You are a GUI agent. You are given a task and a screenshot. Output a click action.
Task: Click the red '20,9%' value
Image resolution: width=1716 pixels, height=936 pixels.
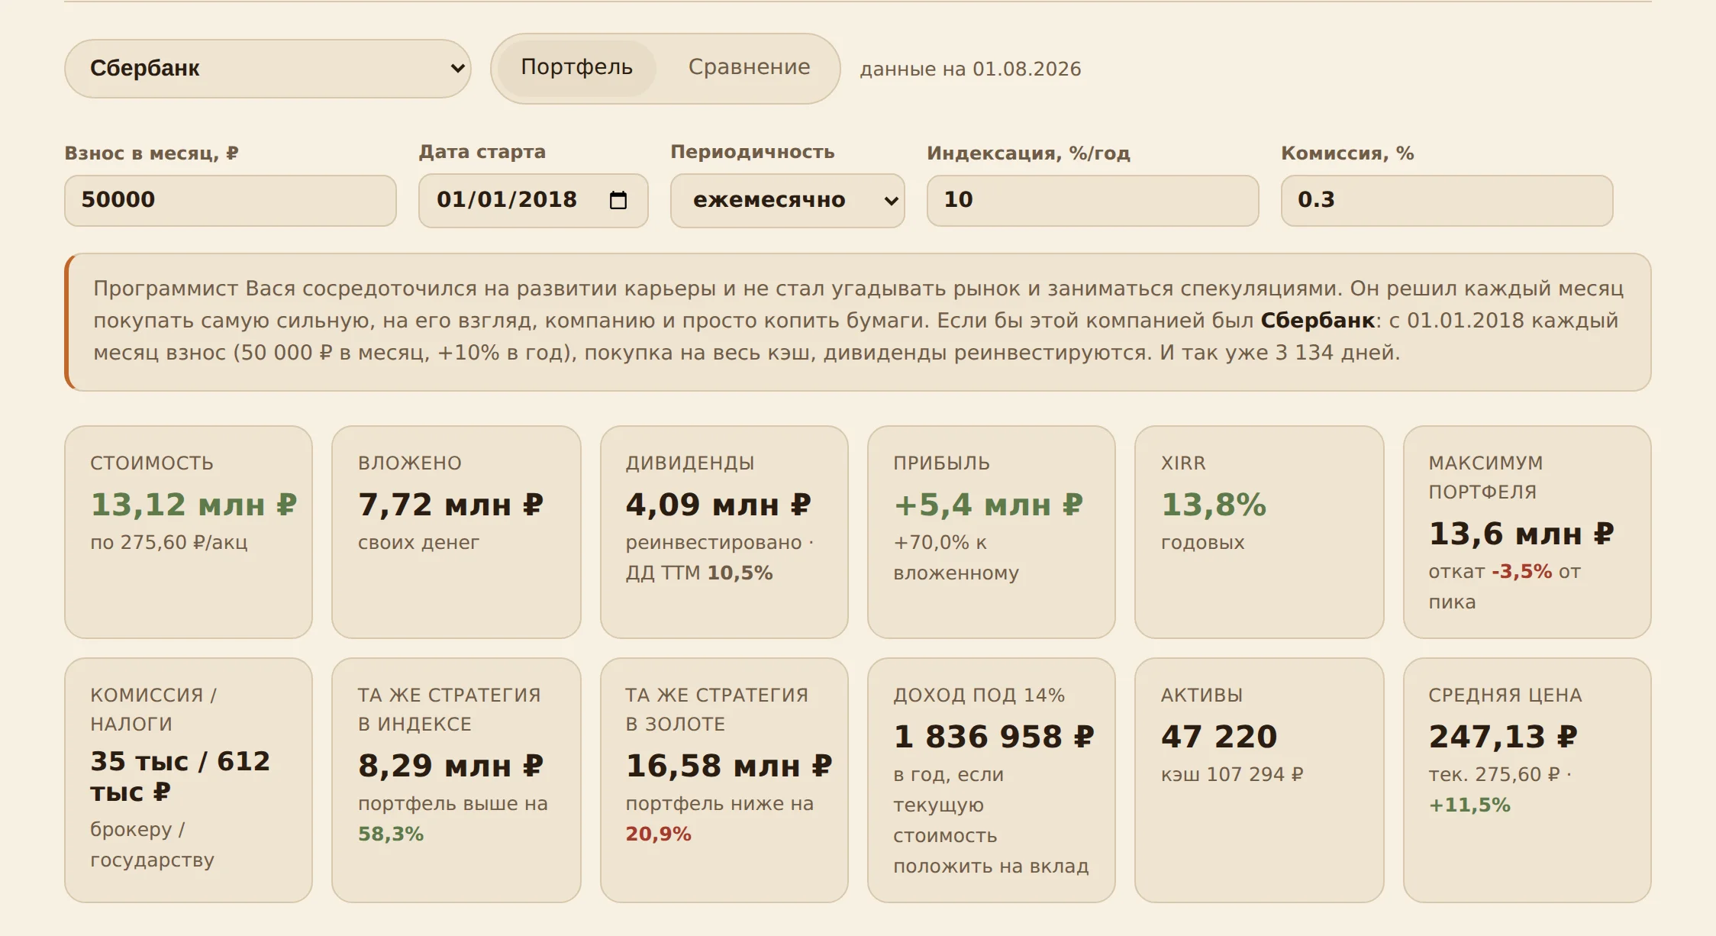pyautogui.click(x=658, y=834)
